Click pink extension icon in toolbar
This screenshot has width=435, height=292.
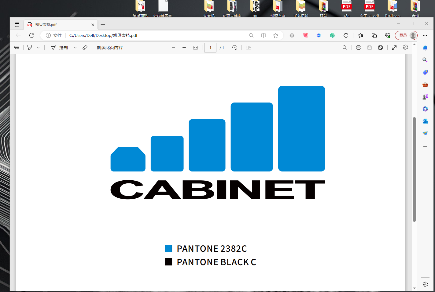[305, 35]
